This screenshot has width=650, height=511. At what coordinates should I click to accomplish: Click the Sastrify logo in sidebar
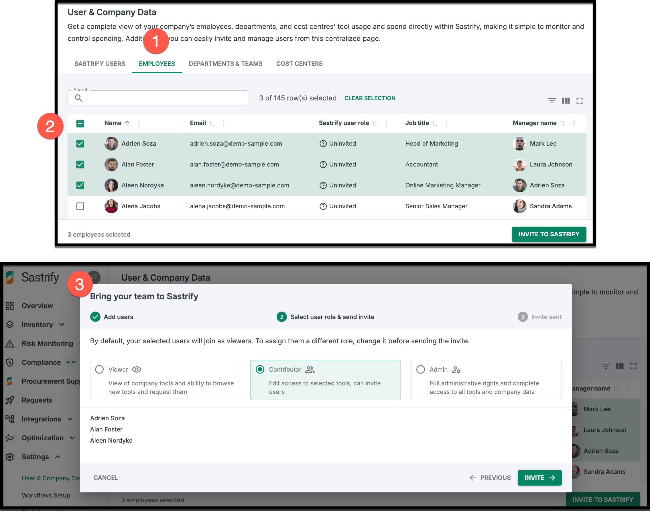[x=32, y=277]
